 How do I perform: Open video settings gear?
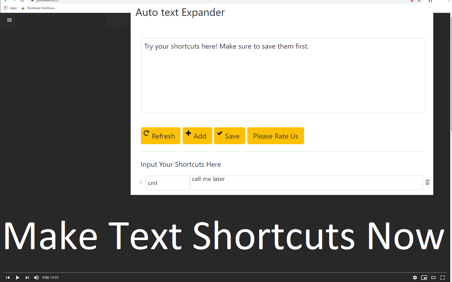coord(415,277)
